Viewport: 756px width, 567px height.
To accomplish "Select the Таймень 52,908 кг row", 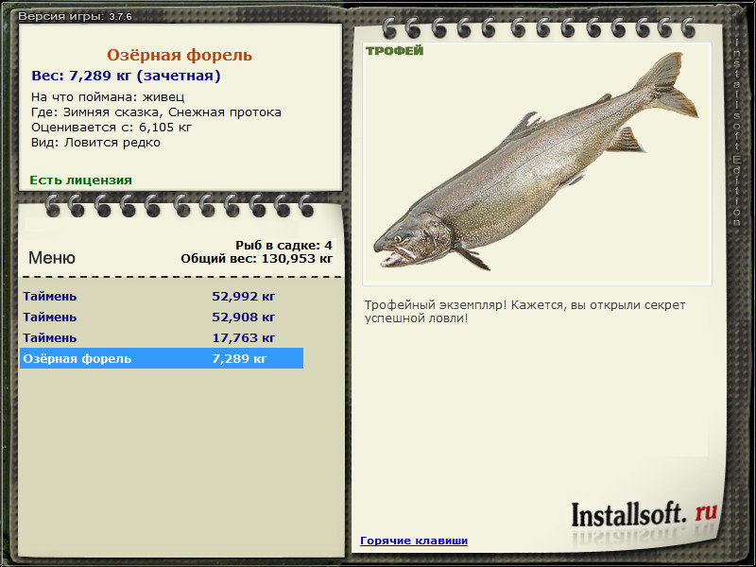I will coord(162,317).
